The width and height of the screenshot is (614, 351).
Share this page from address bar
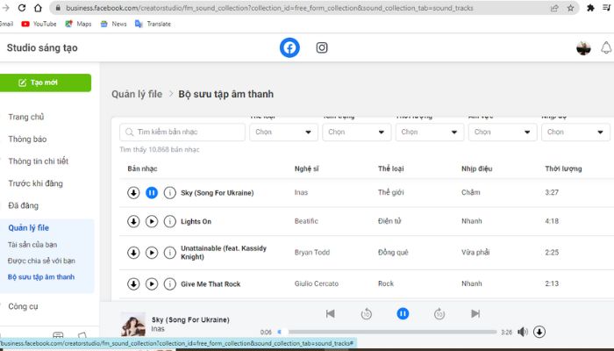point(554,8)
